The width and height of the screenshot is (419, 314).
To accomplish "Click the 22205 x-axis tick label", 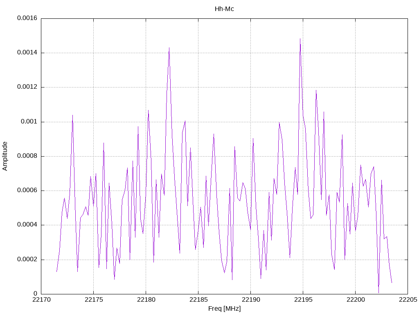I will tap(408, 300).
